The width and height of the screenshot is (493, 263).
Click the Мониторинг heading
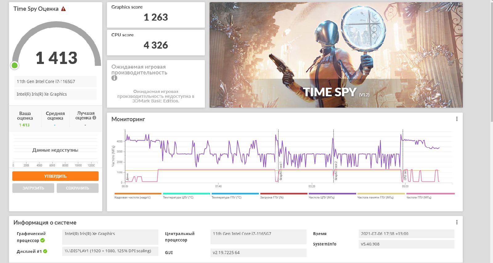[x=128, y=119]
